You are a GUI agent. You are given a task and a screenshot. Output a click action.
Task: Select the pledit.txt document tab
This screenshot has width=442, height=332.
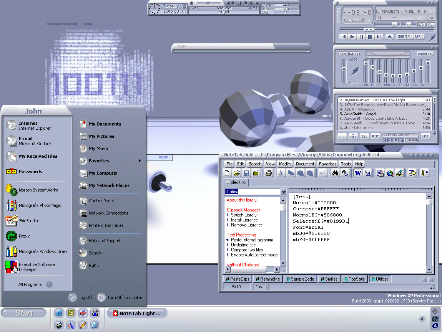[236, 182]
